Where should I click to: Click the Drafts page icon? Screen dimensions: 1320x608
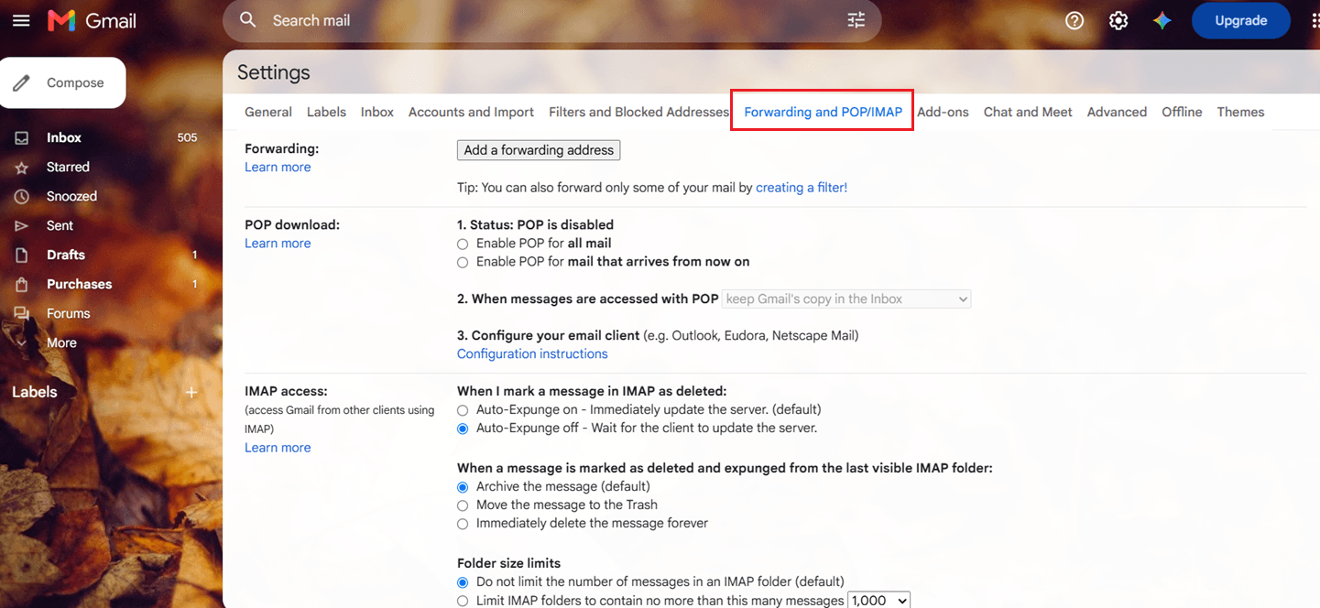[22, 255]
